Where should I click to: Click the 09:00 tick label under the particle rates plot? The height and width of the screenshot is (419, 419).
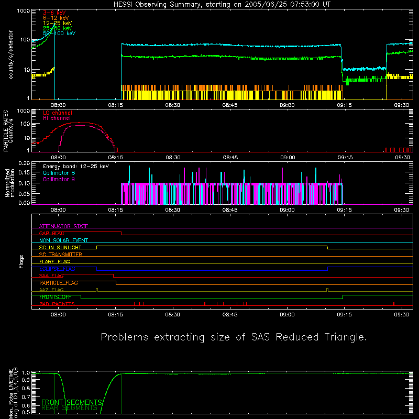pos(288,158)
